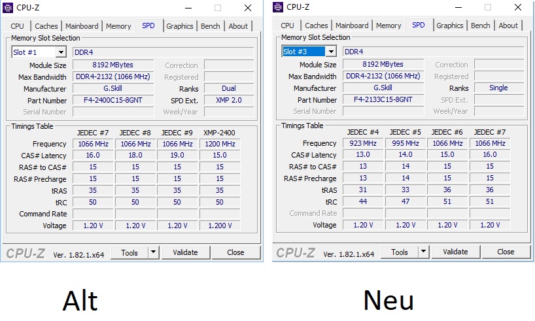This screenshot has height=321, width=535.
Task: Close right CPU-Z window via X
Action: (518, 7)
